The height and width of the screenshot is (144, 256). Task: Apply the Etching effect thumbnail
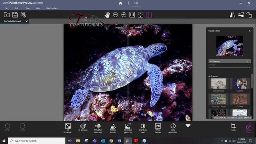pyautogui.click(x=240, y=99)
